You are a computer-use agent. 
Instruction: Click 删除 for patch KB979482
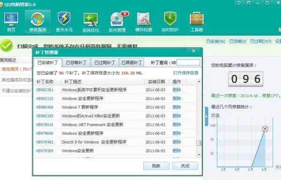point(177,142)
